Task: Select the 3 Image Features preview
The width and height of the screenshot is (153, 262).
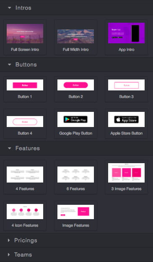Action: (x=126, y=173)
